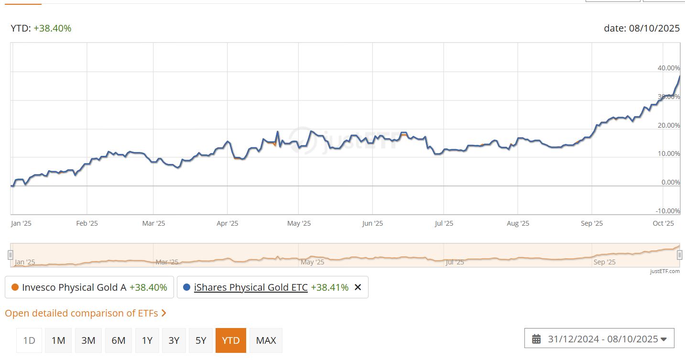The height and width of the screenshot is (361, 685).
Task: Remove iShares Physical Gold ETC from chart
Action: tap(358, 287)
